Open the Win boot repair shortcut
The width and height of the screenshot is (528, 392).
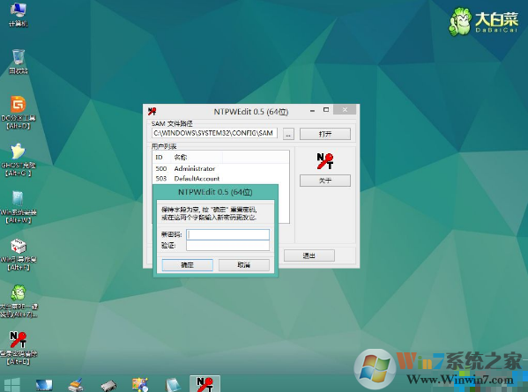(x=19, y=255)
